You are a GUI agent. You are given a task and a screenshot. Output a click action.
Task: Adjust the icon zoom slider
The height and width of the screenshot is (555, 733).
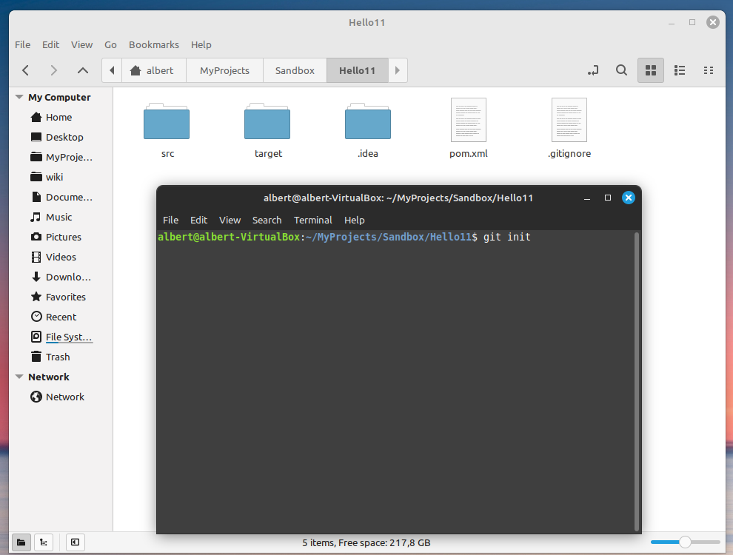point(685,542)
